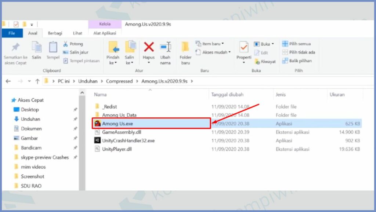376x212 pixels.
Task: Click the Salin copy icon in Clipboard
Action: click(36, 47)
